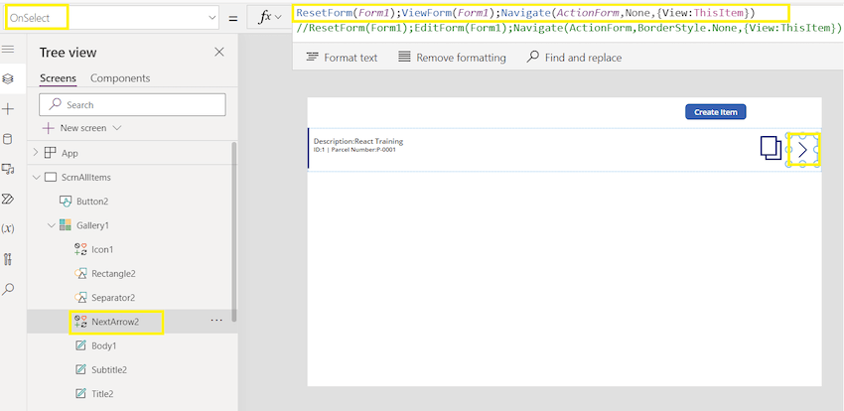Image resolution: width=844 pixels, height=411 pixels.
Task: Click the Format text button
Action: tap(342, 57)
